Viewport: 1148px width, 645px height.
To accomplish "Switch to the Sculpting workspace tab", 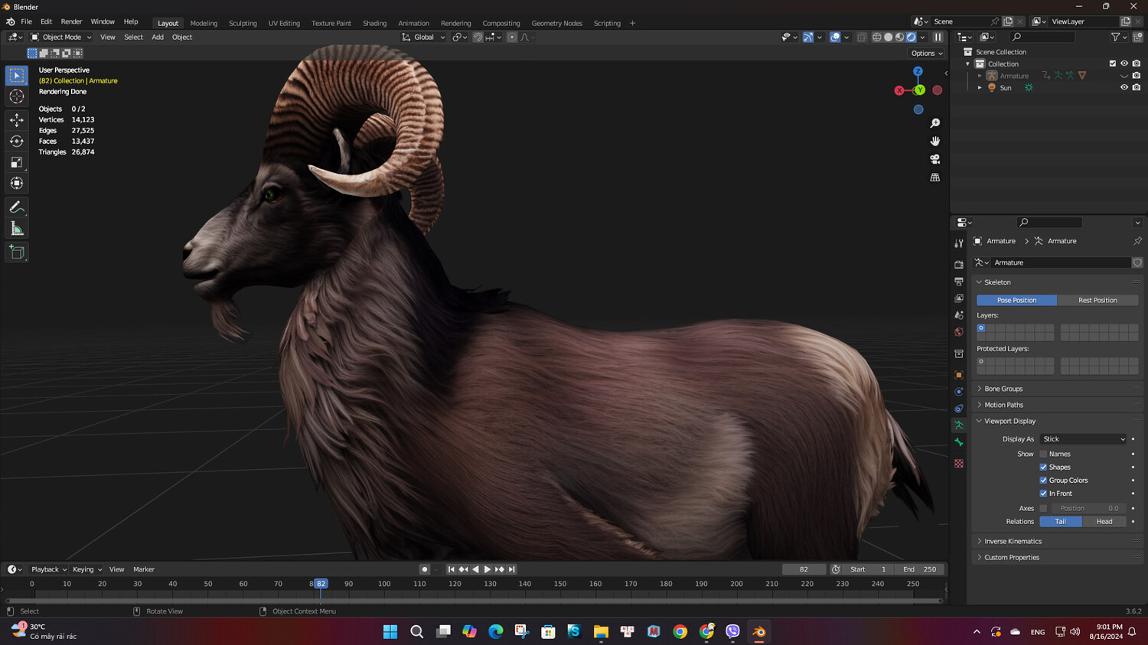I will click(243, 23).
